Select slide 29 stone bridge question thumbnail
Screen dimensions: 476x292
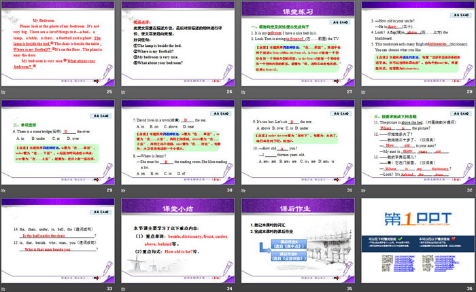click(58, 142)
